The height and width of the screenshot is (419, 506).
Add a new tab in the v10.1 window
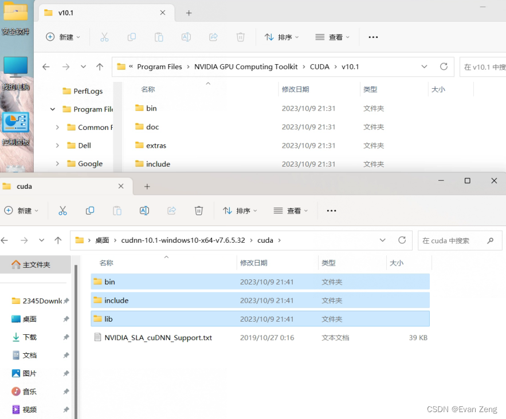point(189,13)
